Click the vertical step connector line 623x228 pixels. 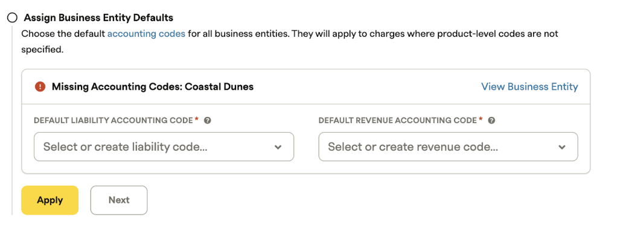[x=12, y=119]
